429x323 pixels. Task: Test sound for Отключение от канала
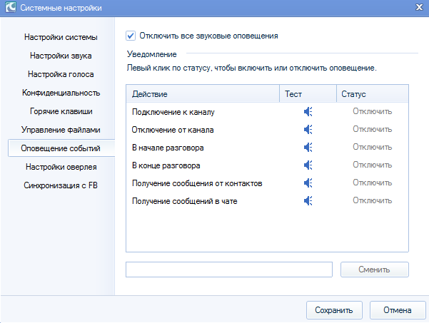pos(308,130)
